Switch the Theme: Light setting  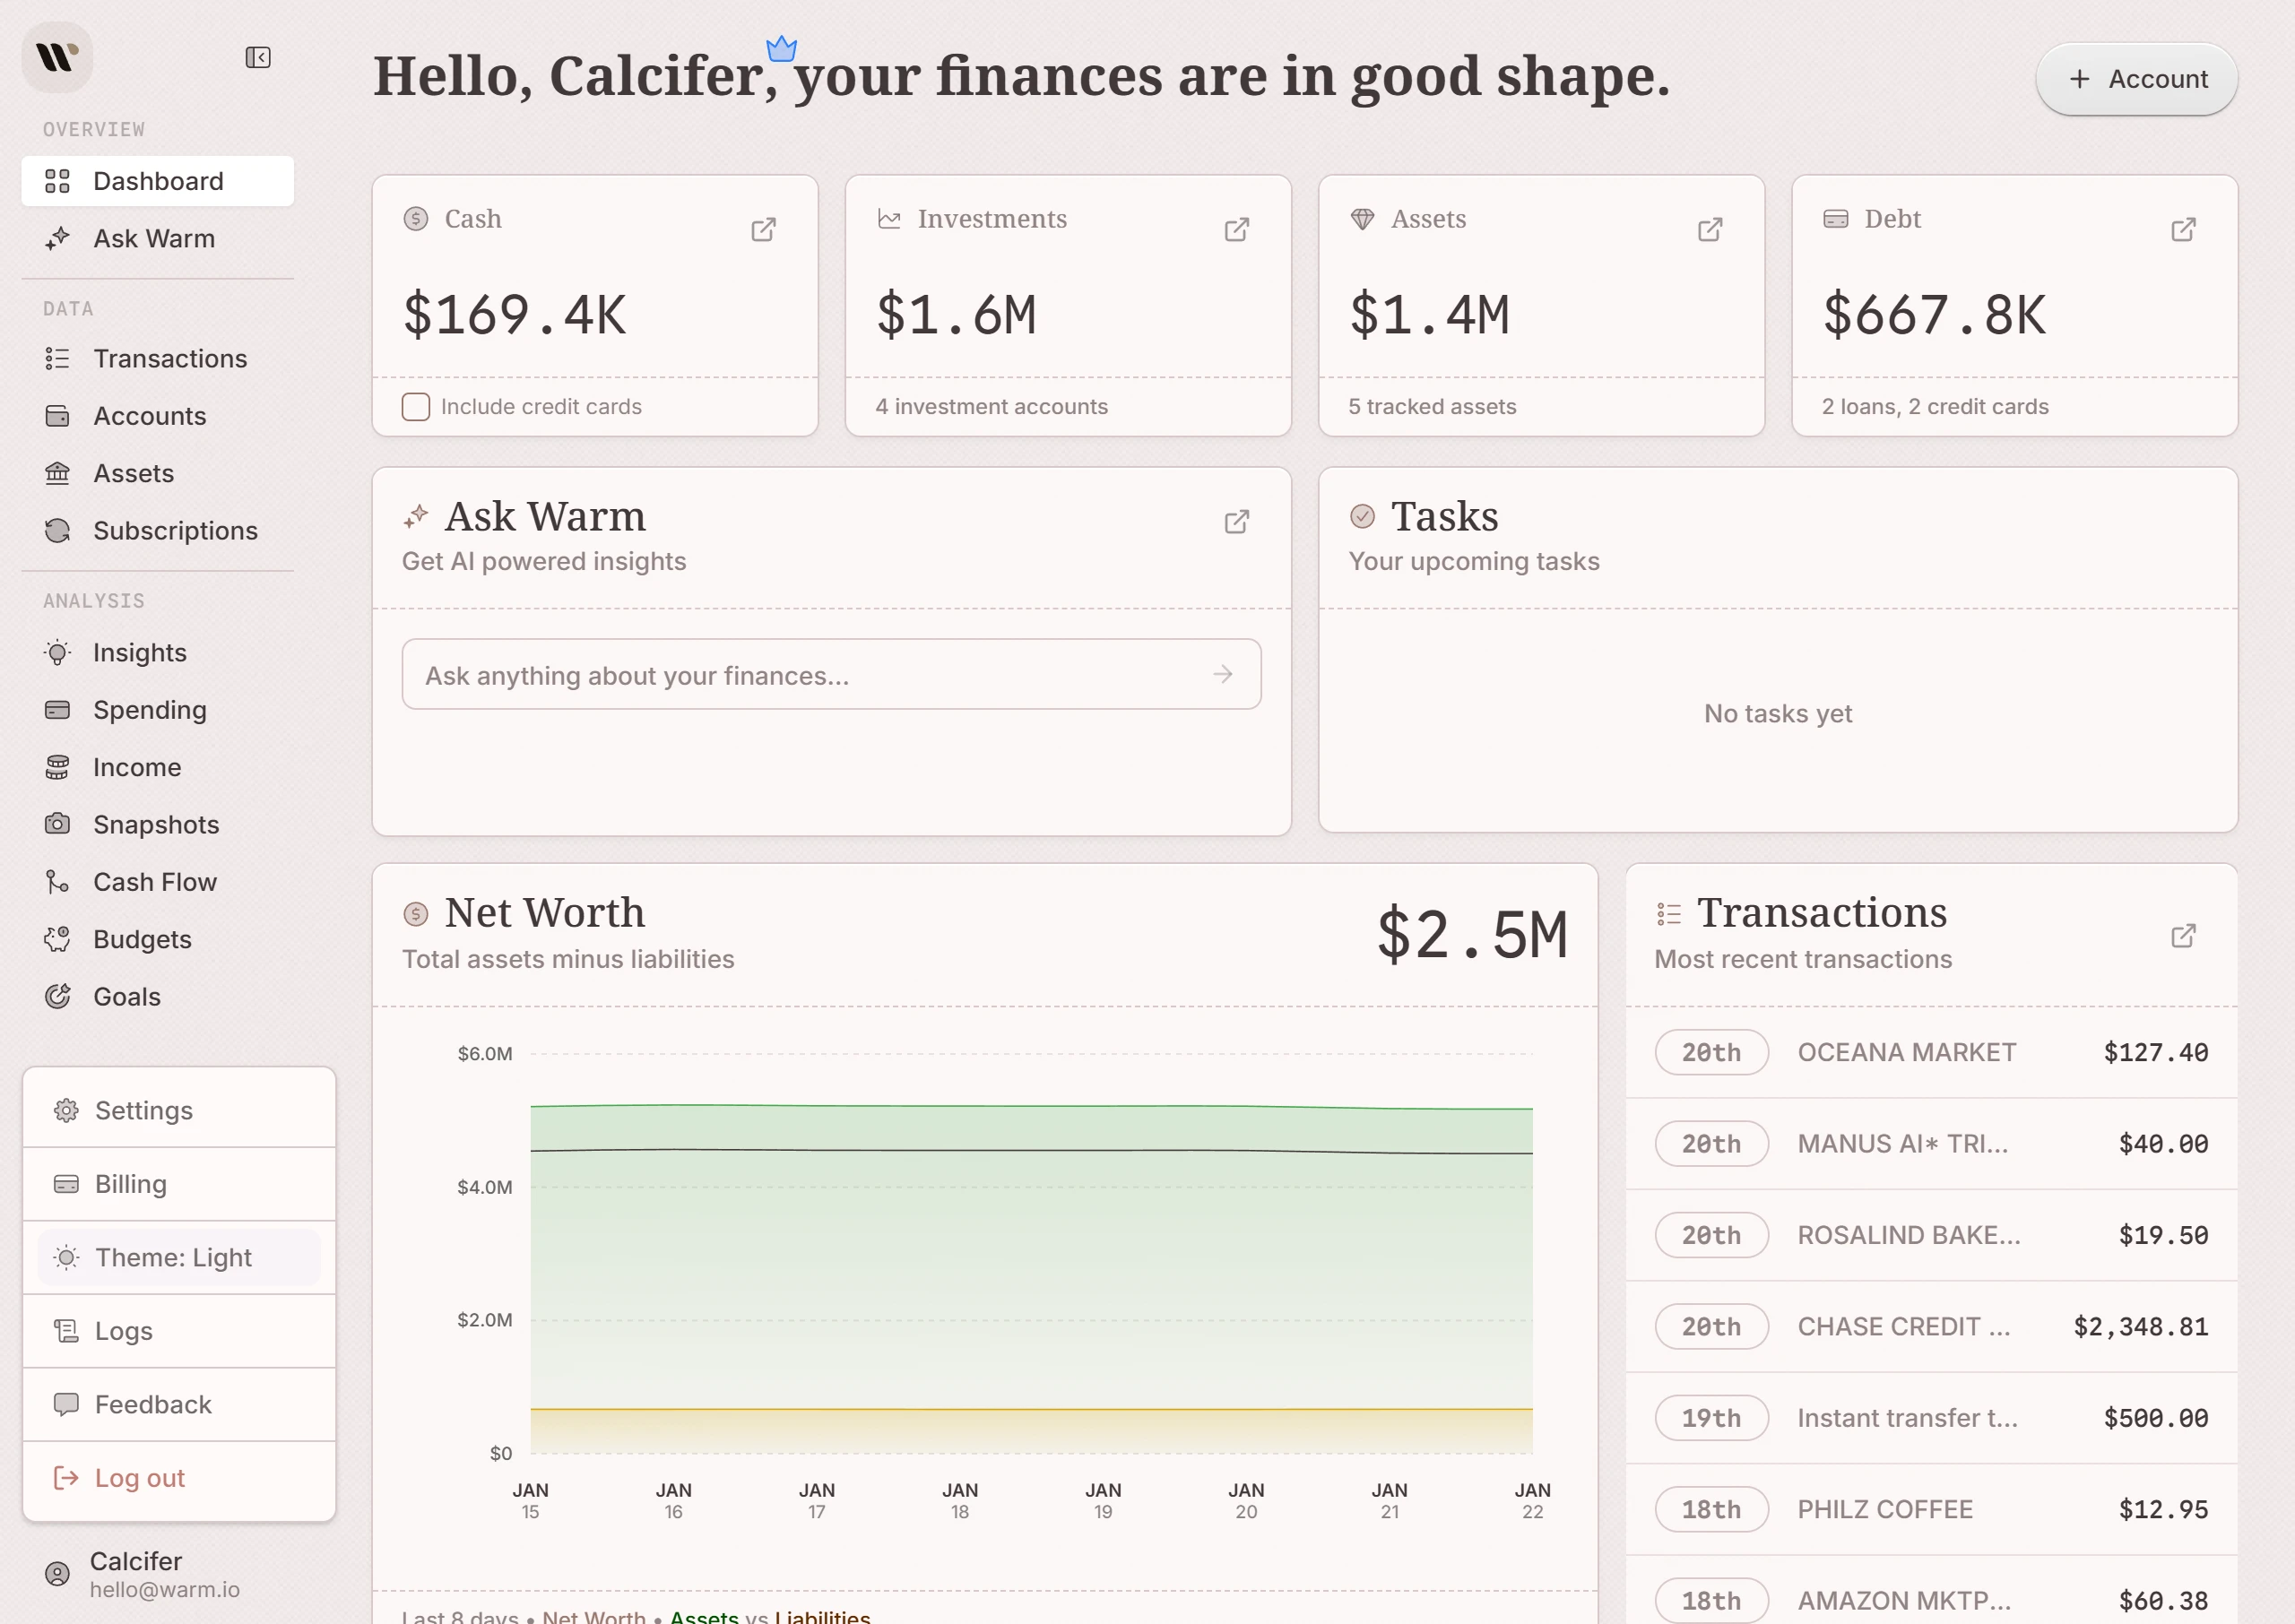174,1257
